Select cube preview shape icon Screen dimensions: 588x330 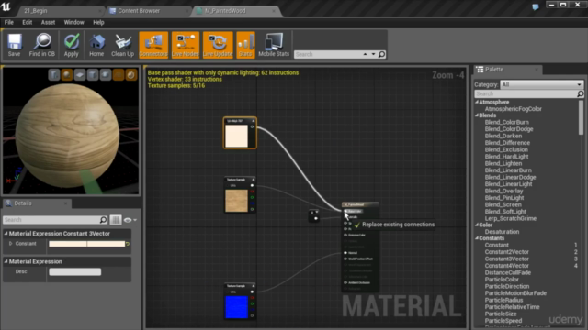(92, 75)
